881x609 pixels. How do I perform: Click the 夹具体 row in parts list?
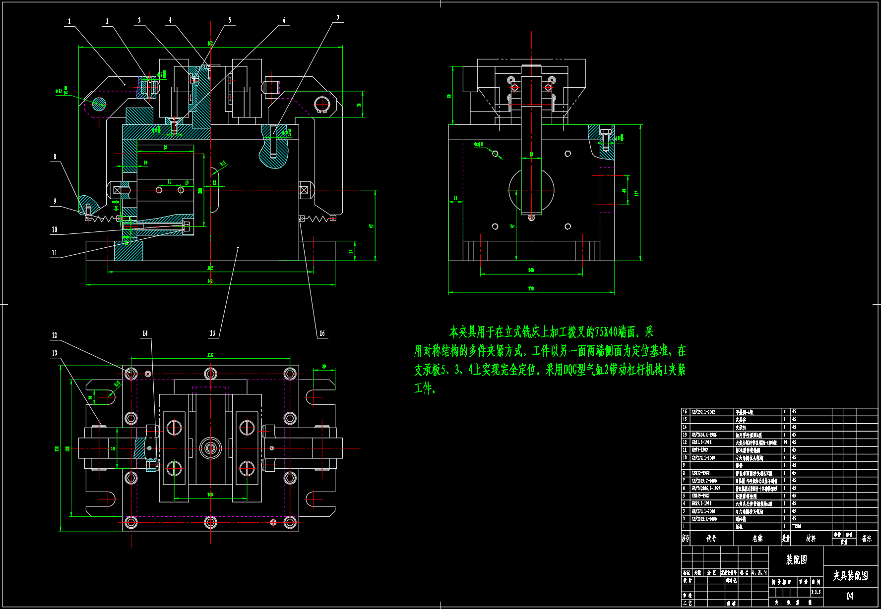(x=741, y=420)
